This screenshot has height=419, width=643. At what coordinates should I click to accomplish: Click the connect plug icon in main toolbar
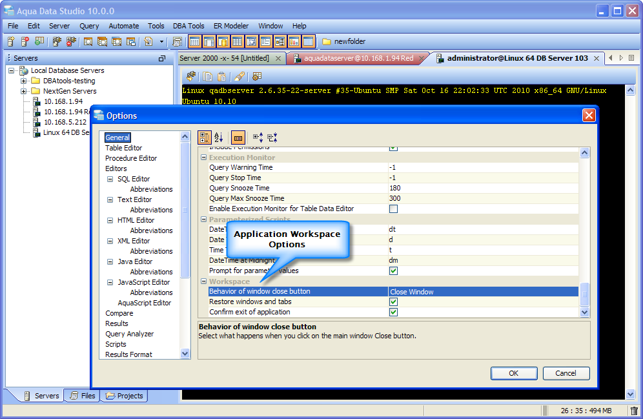(57, 41)
